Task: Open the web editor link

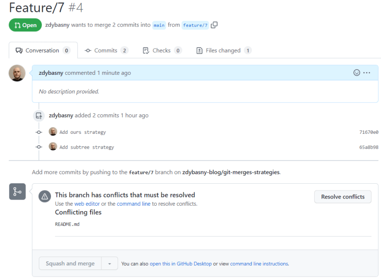Action: (87, 204)
